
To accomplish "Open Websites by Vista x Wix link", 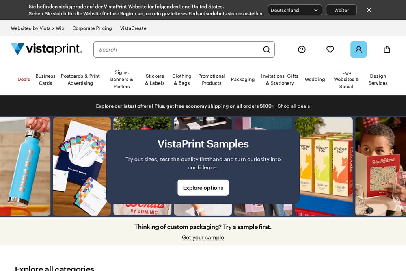I will (37, 28).
